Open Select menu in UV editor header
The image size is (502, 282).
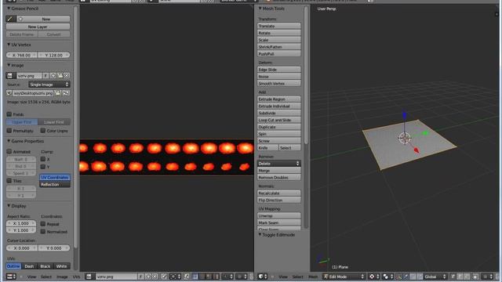pos(46,277)
